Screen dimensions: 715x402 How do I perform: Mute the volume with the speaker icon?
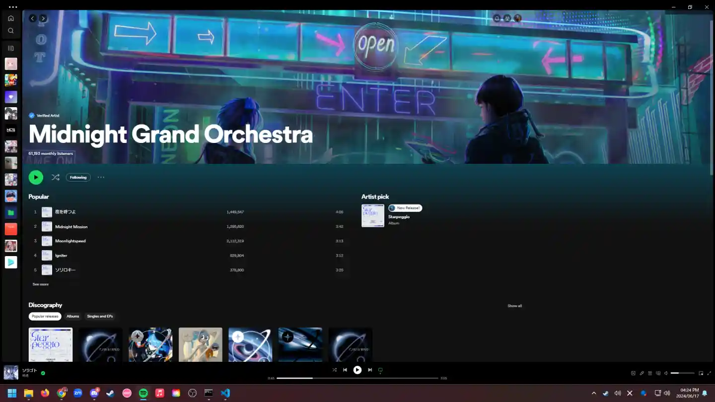coord(666,373)
